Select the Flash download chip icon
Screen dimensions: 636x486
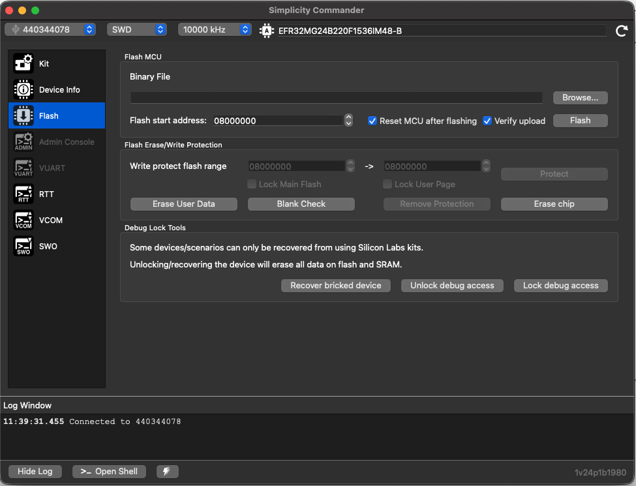point(23,115)
